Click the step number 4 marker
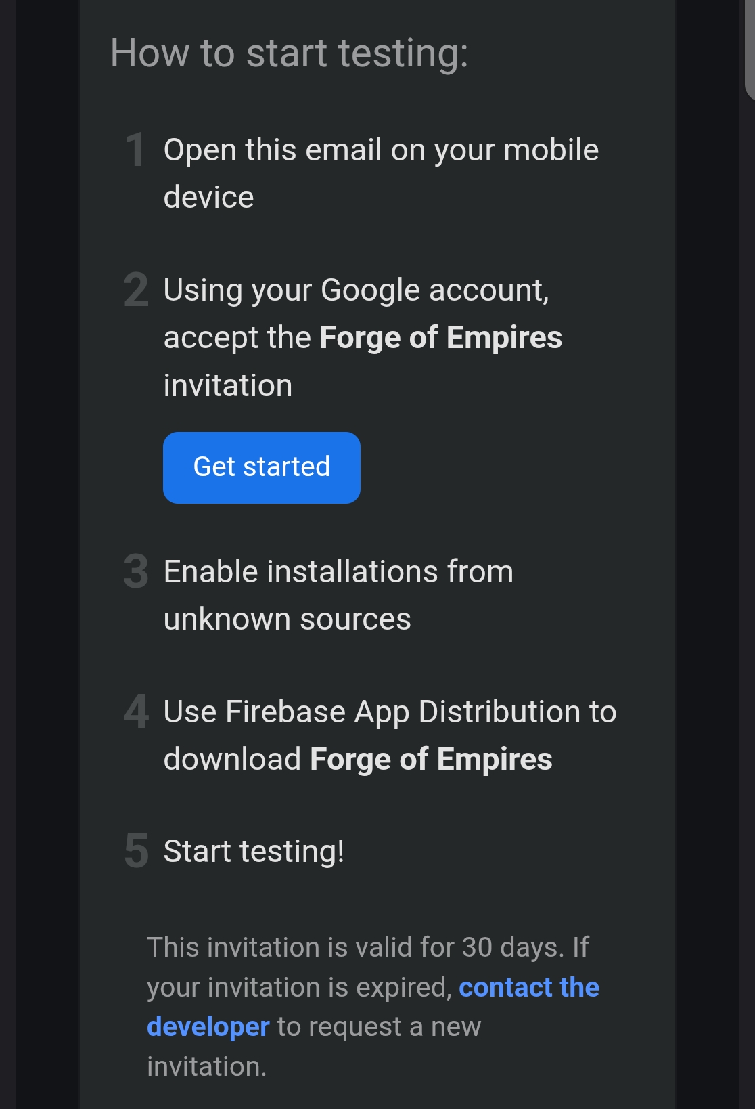The image size is (755, 1109). (x=136, y=712)
